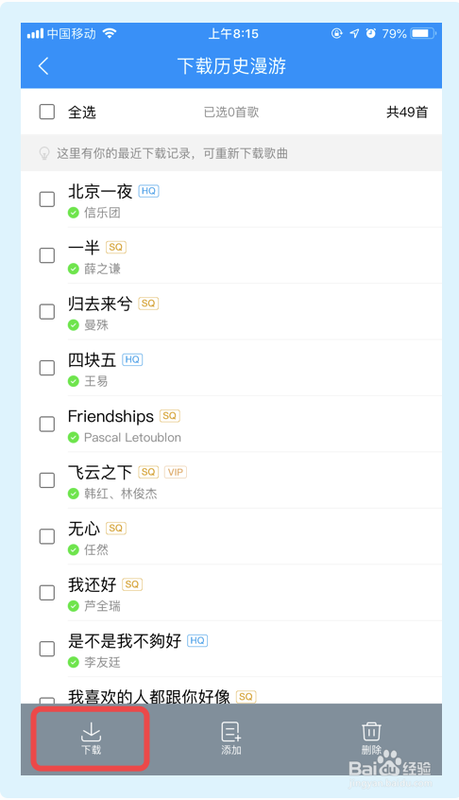Screen dimensions: 459x800
Task: Select the checkbox for 归去来兮
Action: coord(47,312)
